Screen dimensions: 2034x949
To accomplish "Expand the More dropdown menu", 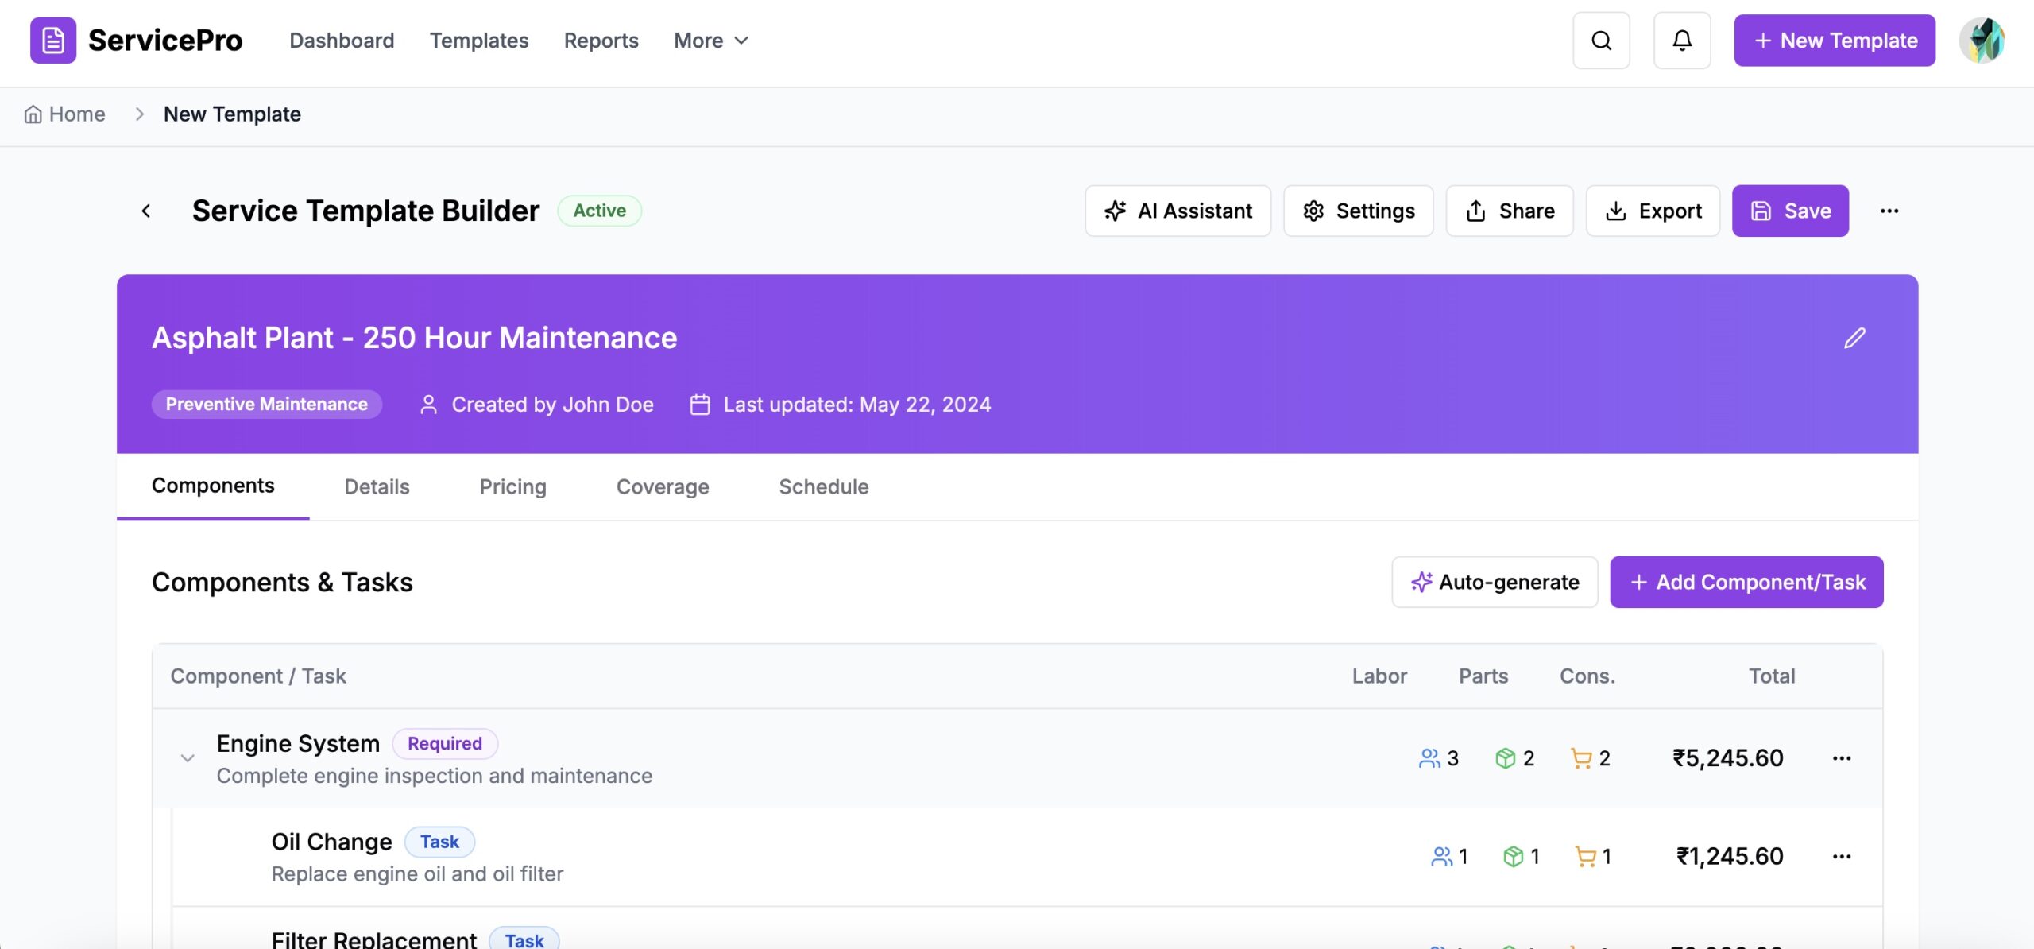I will coord(711,41).
